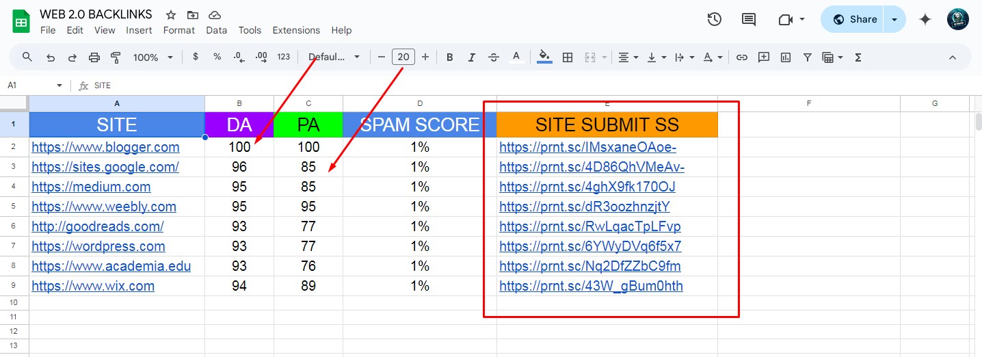Open the Format menu
The height and width of the screenshot is (357, 982).
click(x=178, y=30)
